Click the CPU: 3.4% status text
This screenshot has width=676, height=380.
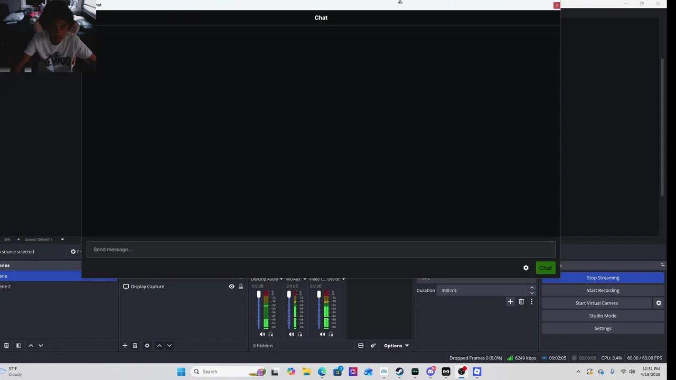(612, 358)
